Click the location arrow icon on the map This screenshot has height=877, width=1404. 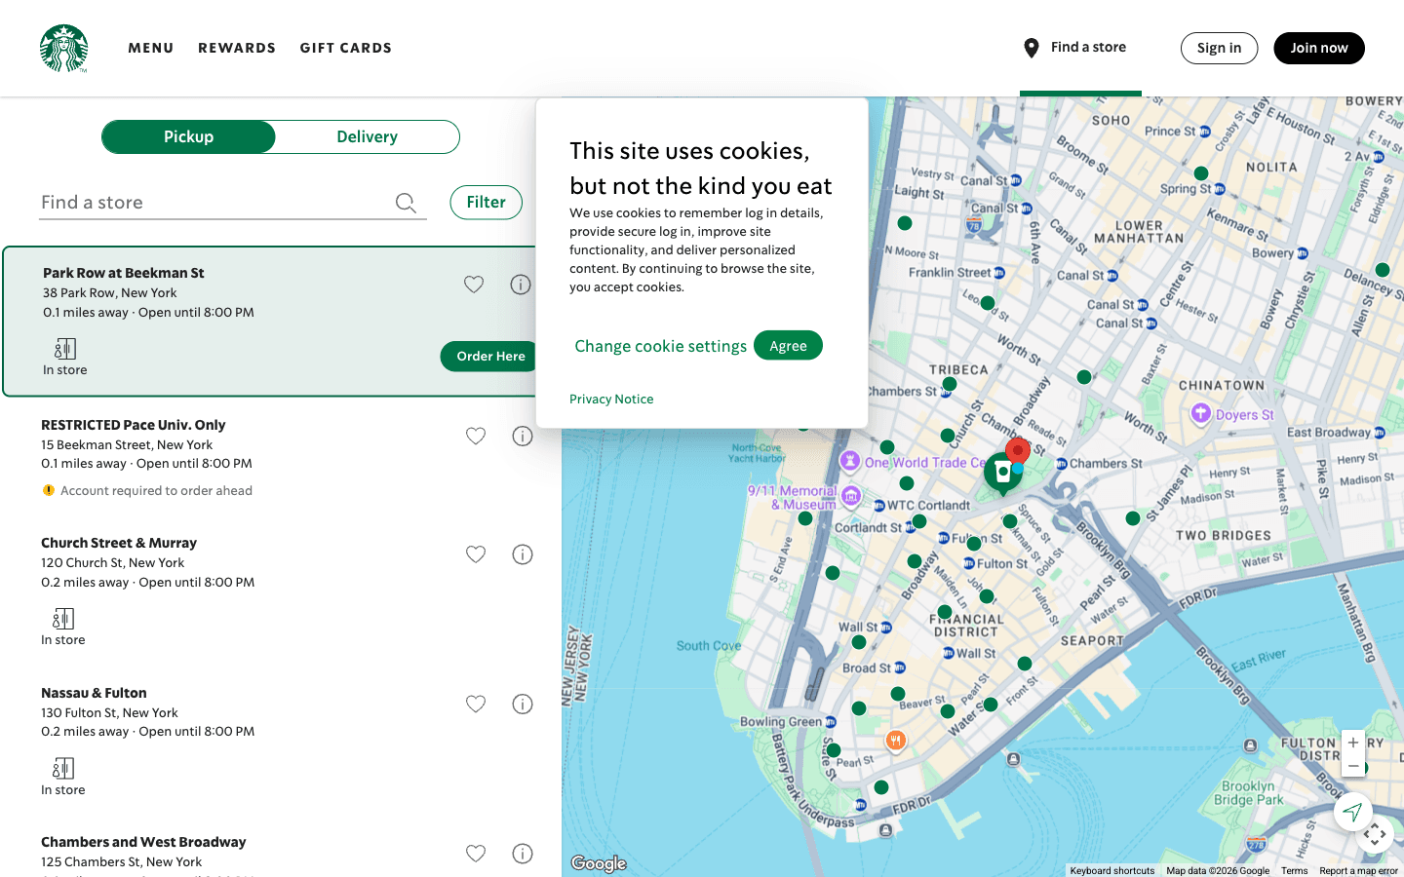tap(1352, 812)
